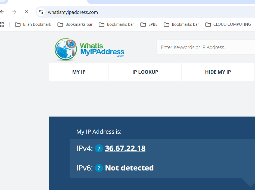
Task: Open the SPBE bookmark folder
Action: click(x=149, y=24)
